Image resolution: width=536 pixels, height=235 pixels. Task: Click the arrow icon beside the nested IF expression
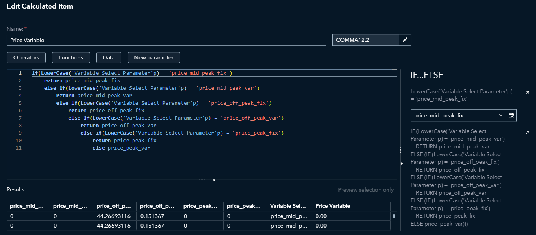point(527,132)
